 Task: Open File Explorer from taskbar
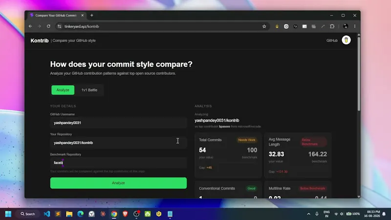coord(69,214)
